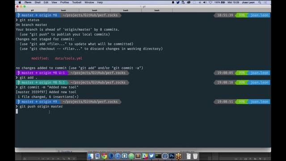The width and height of the screenshot is (286, 161).
Task: Open Slack in the dock
Action: [x=145, y=156]
